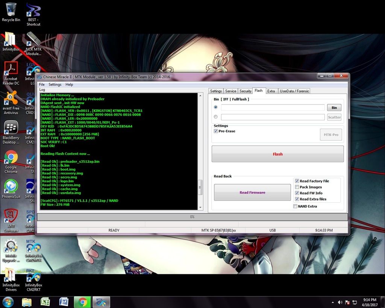Enable the Pack Images checkbox
The width and height of the screenshot is (385, 308).
(297, 187)
